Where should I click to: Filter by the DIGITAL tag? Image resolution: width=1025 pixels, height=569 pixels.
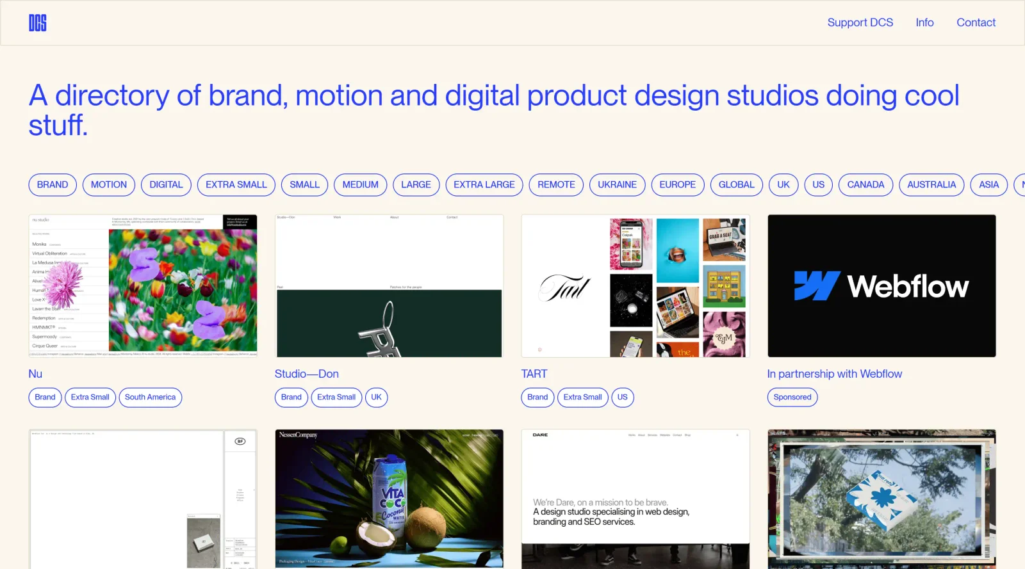click(x=166, y=184)
